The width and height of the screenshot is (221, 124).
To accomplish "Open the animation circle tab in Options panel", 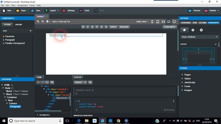I will click(201, 30).
